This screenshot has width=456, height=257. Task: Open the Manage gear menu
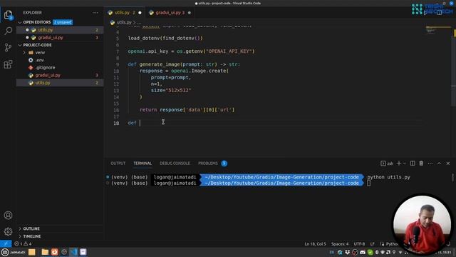[8, 231]
